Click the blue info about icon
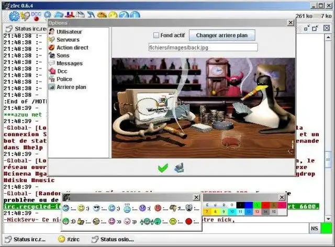The width and height of the screenshot is (335, 247). (135, 15)
